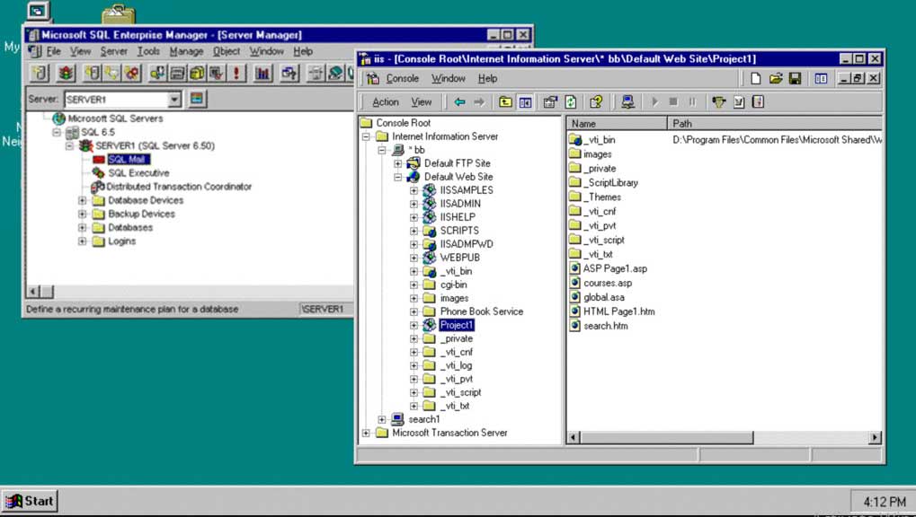Launch the SQL Query Tool exclamation icon
916x517 pixels.
tap(236, 74)
